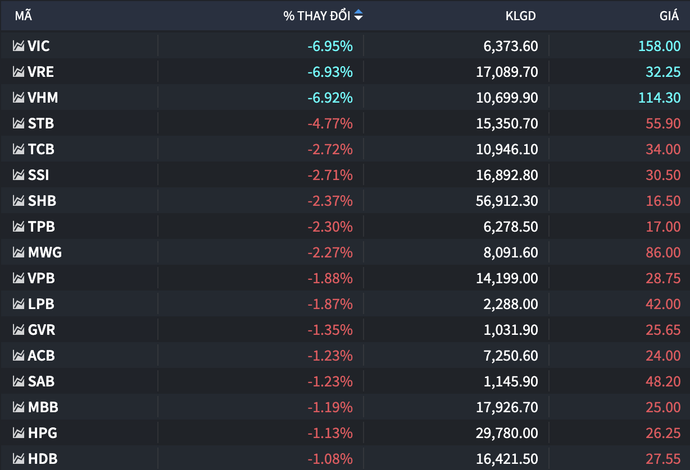This screenshot has width=690, height=470.
Task: Click the ACB change value -1.23%
Action: (330, 356)
